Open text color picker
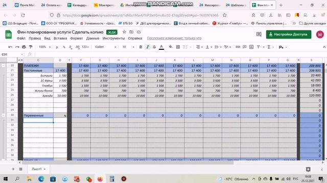Viewport: 327px width, 183px height. point(161,47)
